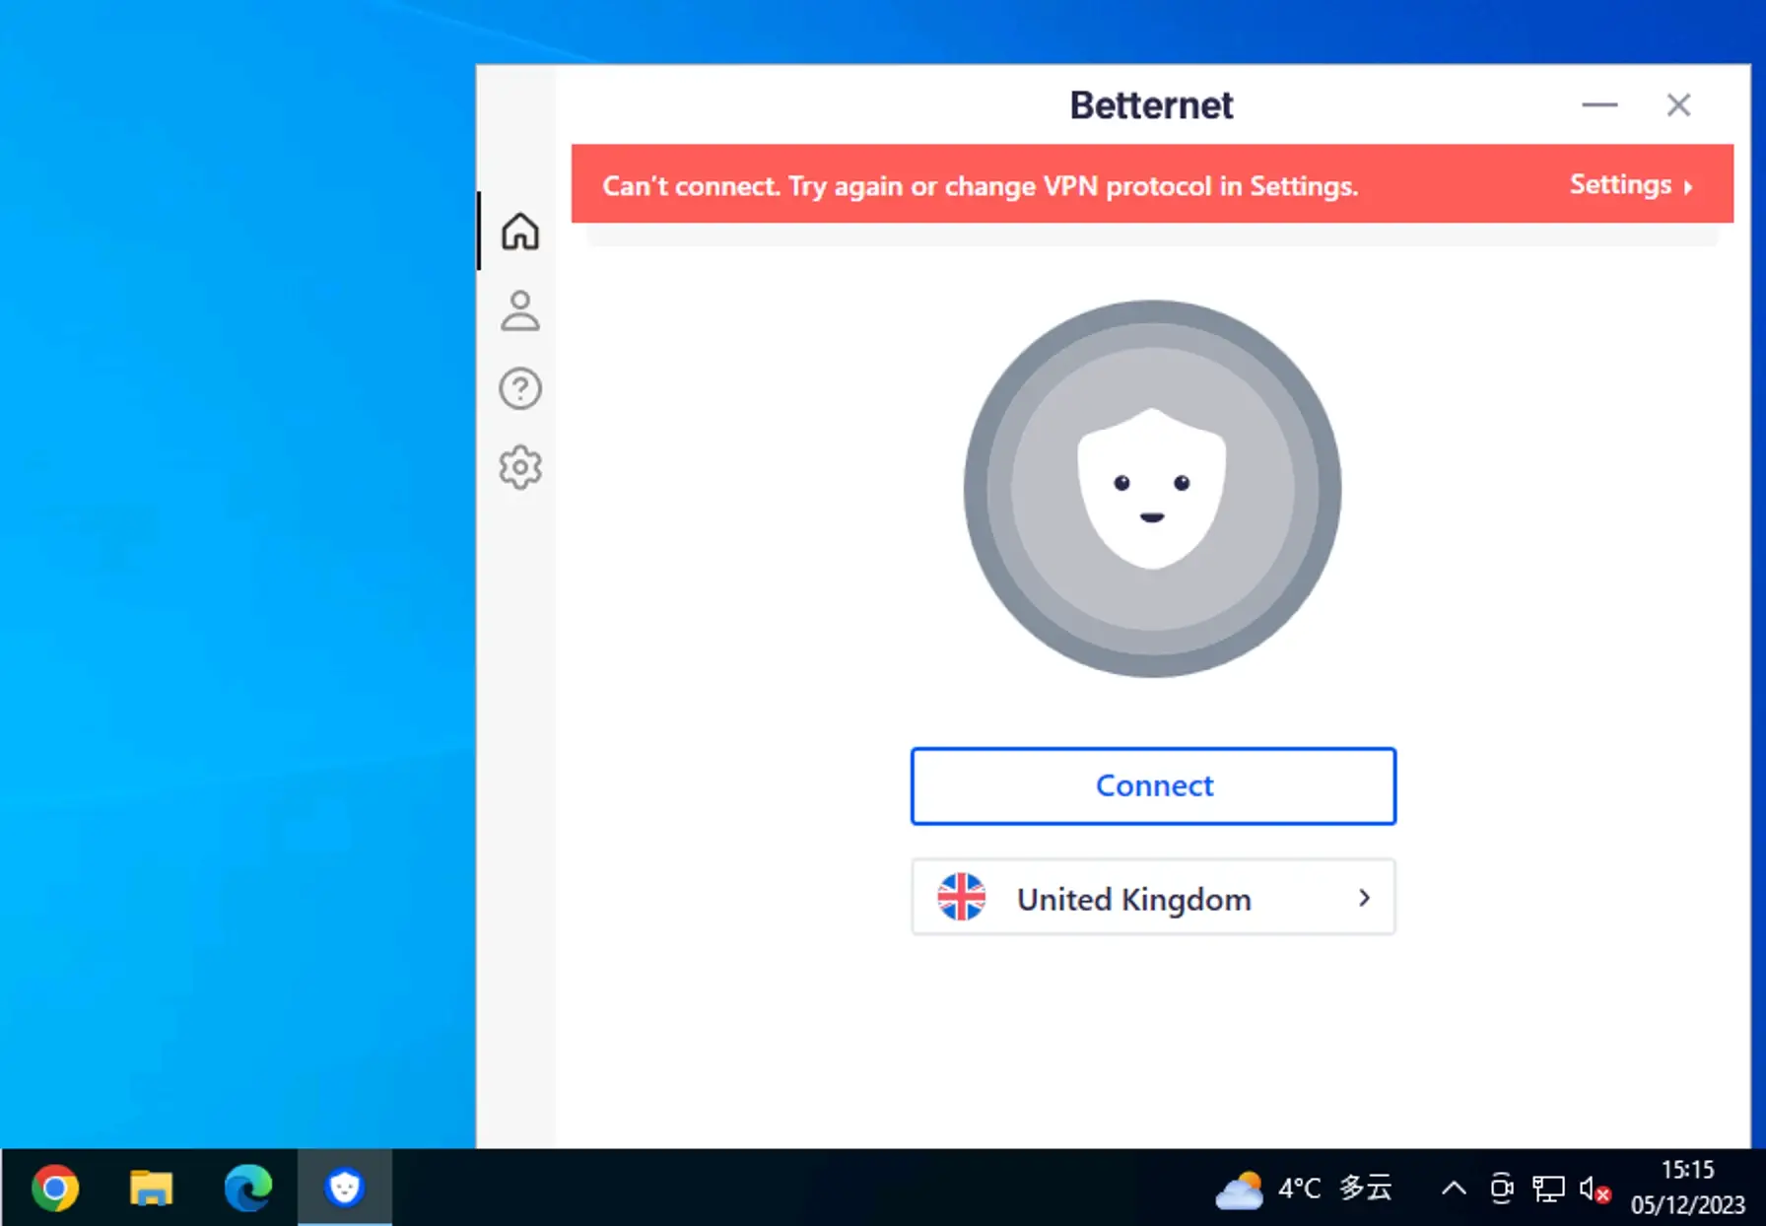The height and width of the screenshot is (1226, 1766).
Task: Open the Settings gear in sidebar
Action: point(519,467)
